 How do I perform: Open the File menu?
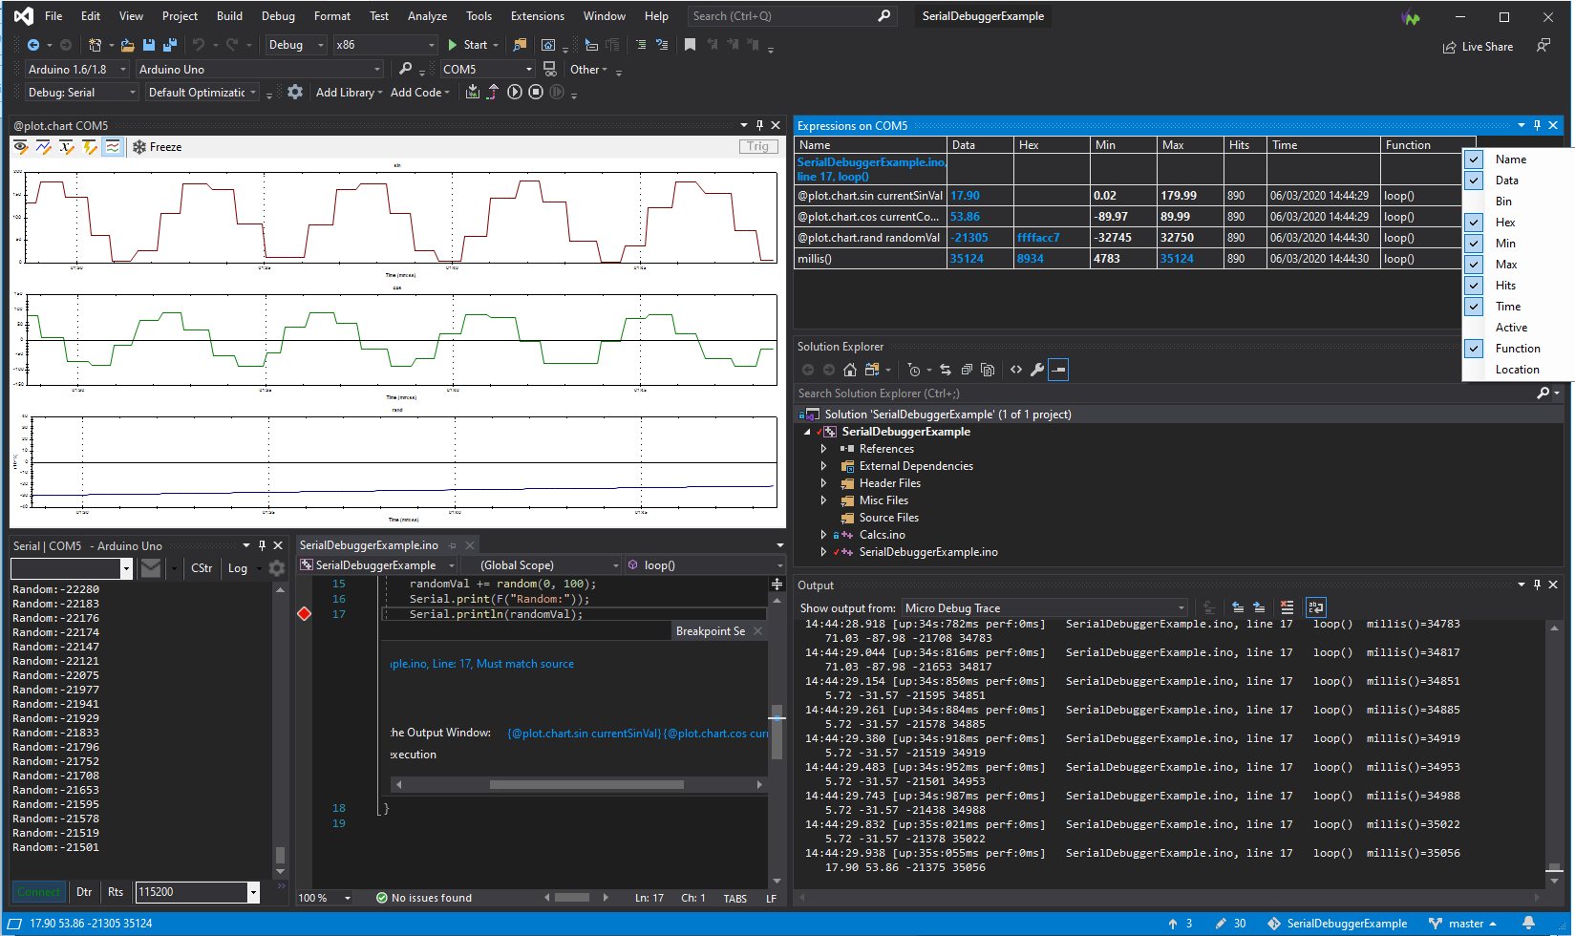[x=53, y=16]
